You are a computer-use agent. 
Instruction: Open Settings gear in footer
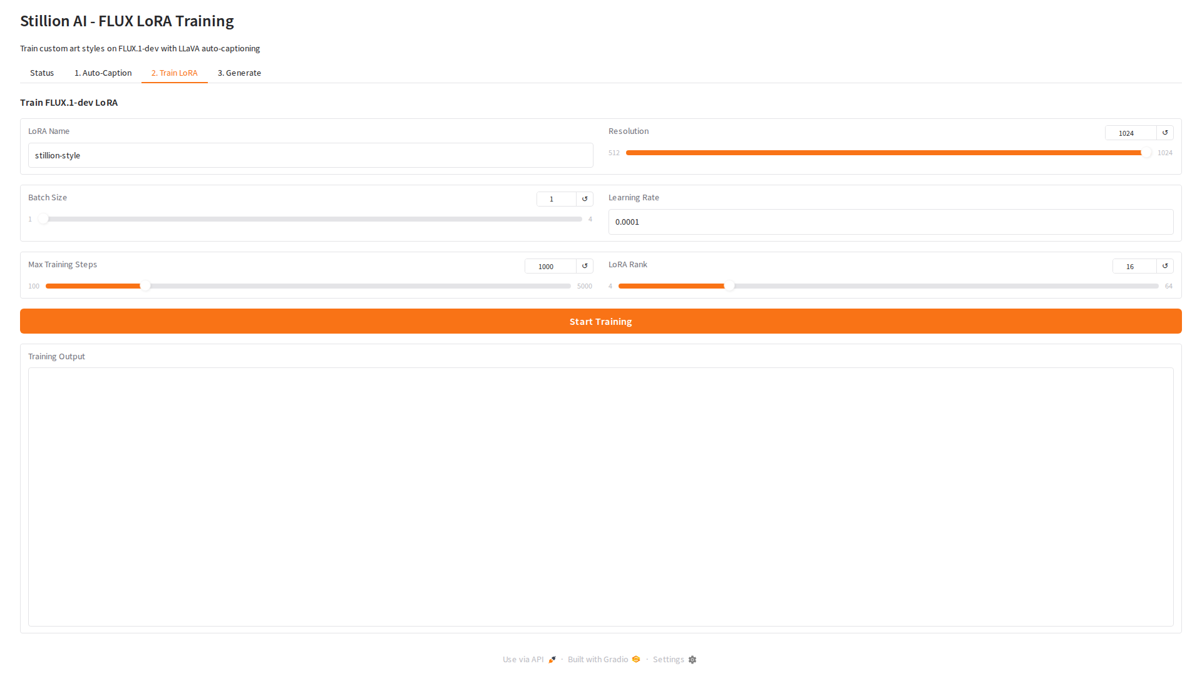[692, 660]
